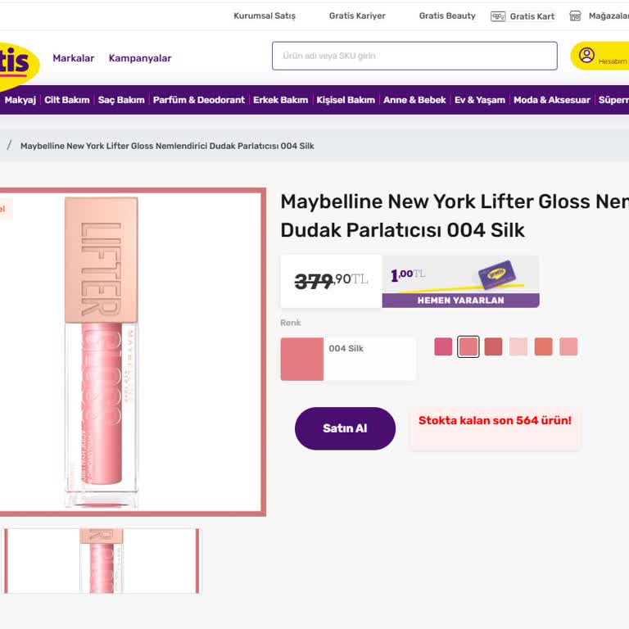
Task: Open the Parfüm & Deodorant category
Action: click(199, 100)
